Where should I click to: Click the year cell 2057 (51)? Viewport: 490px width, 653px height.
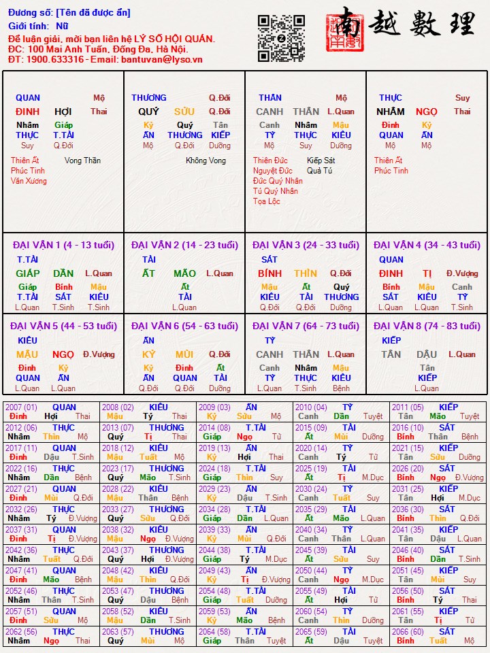point(51,616)
